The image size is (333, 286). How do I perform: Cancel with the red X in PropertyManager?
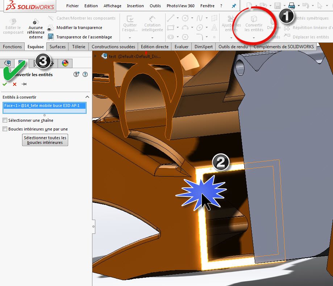pos(14,84)
